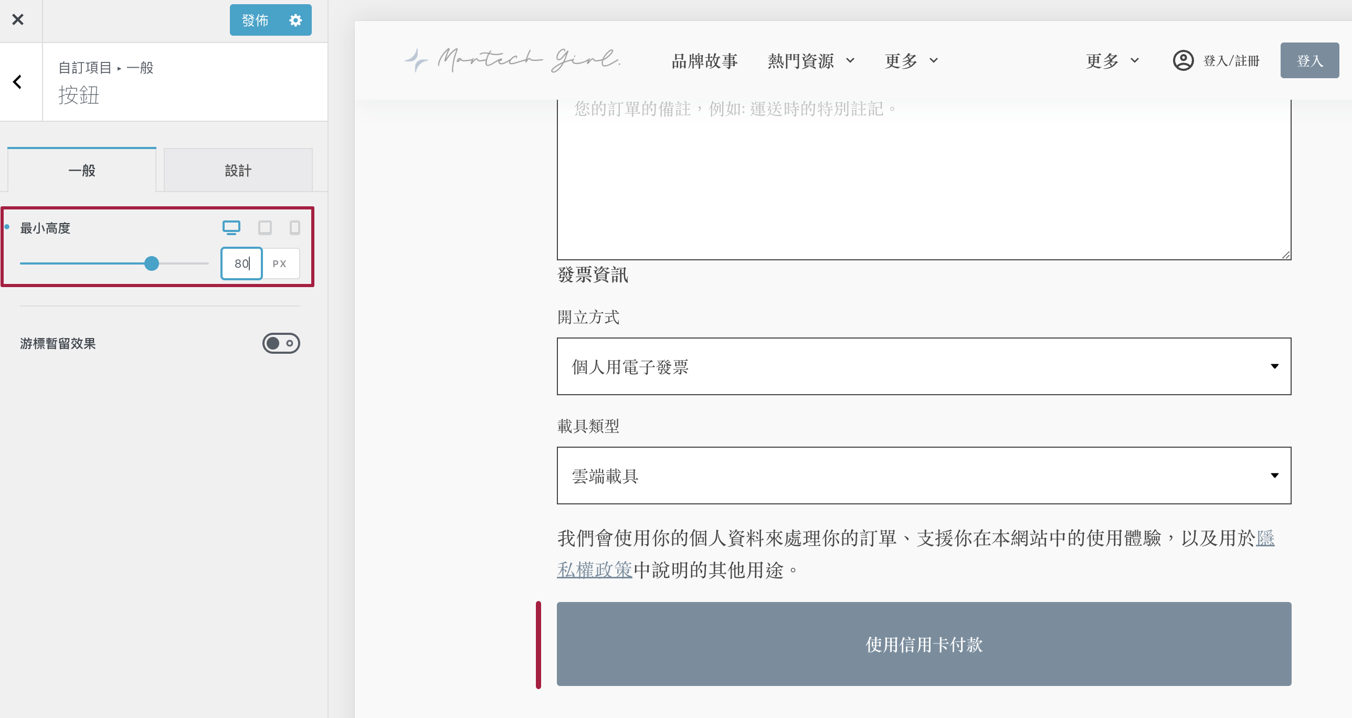Image resolution: width=1352 pixels, height=718 pixels.
Task: Open the 載具類型 carrier type dropdown
Action: [924, 476]
